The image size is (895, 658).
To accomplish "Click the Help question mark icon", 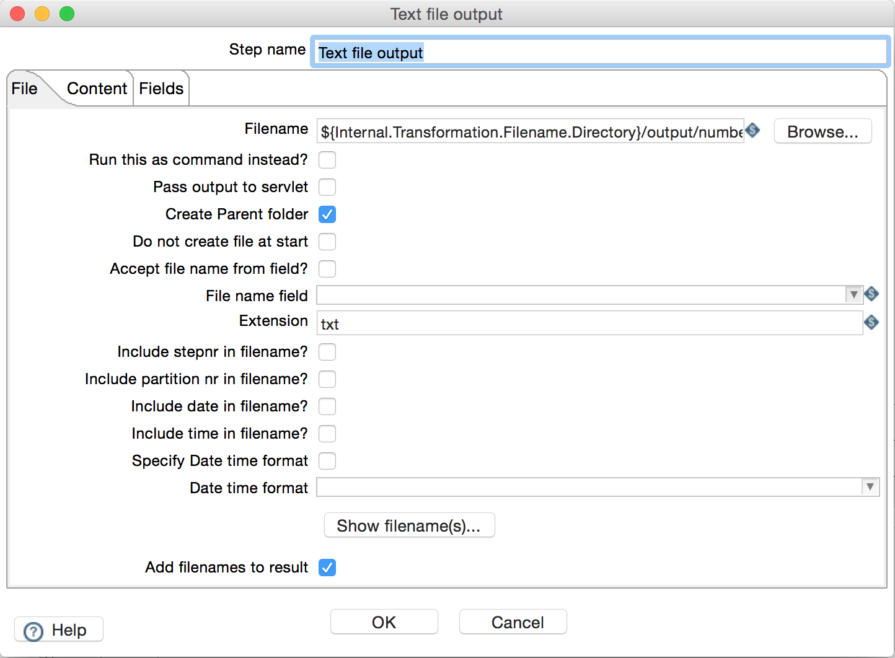I will coord(33,631).
